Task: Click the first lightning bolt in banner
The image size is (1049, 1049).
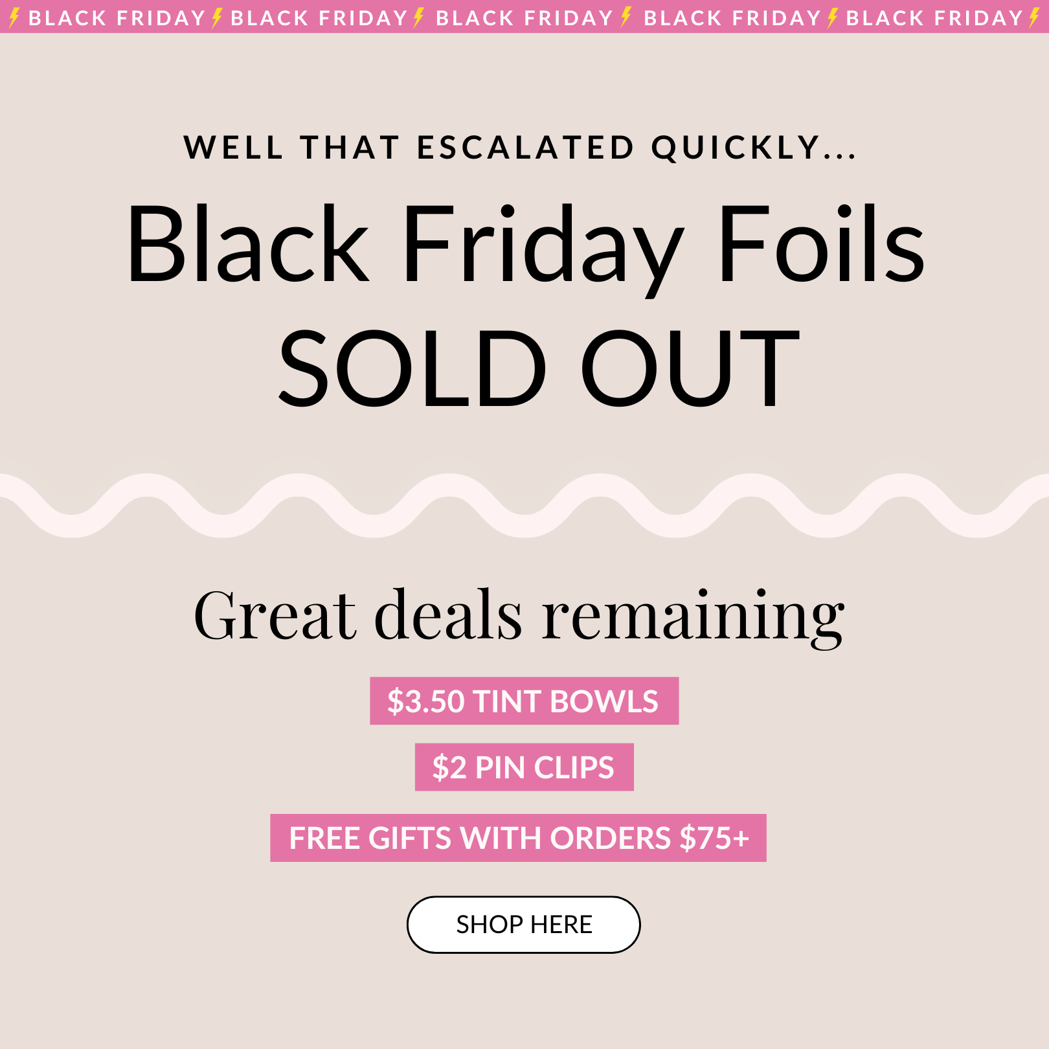Action: (x=14, y=17)
